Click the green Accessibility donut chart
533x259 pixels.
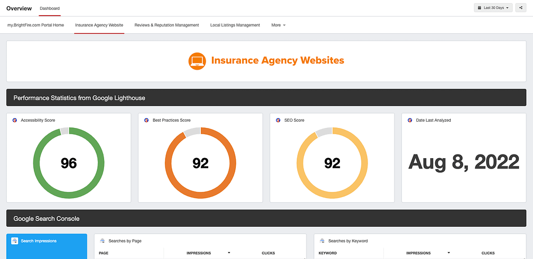[69, 163]
